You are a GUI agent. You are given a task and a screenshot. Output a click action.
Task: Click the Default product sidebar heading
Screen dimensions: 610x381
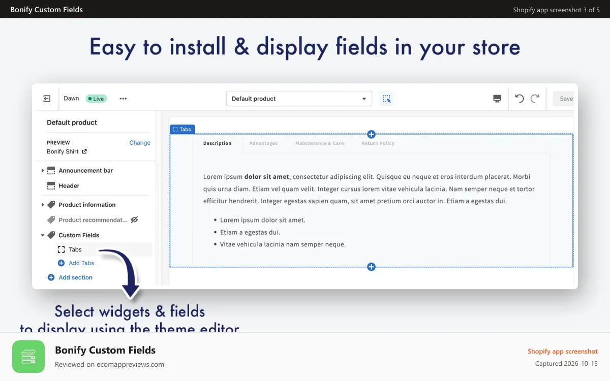(x=72, y=122)
